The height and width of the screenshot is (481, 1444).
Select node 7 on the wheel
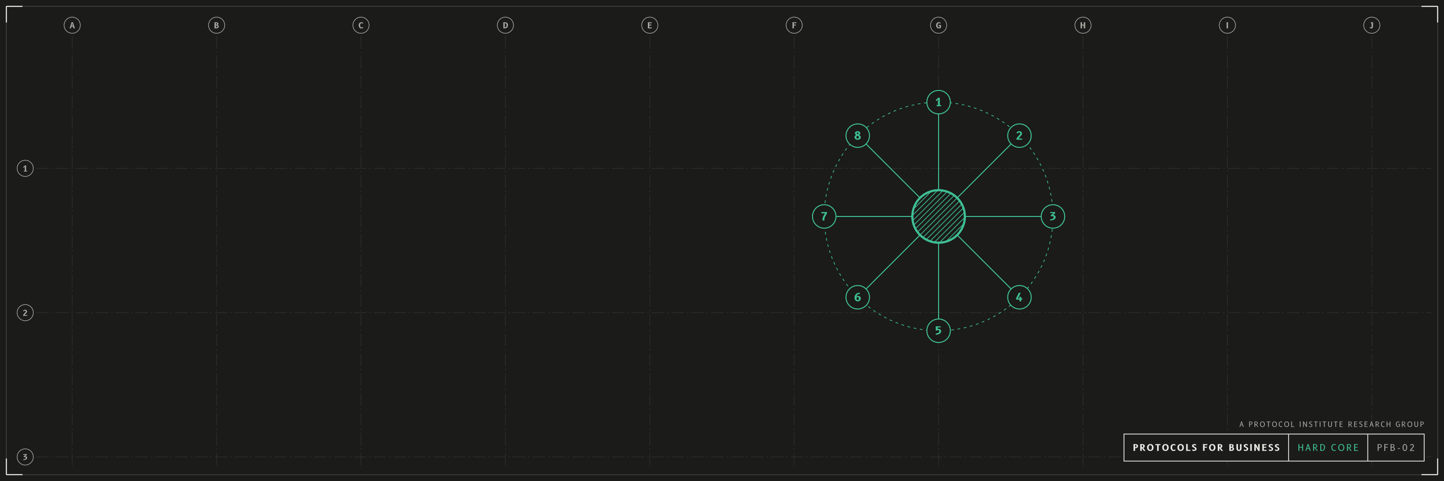tap(824, 216)
